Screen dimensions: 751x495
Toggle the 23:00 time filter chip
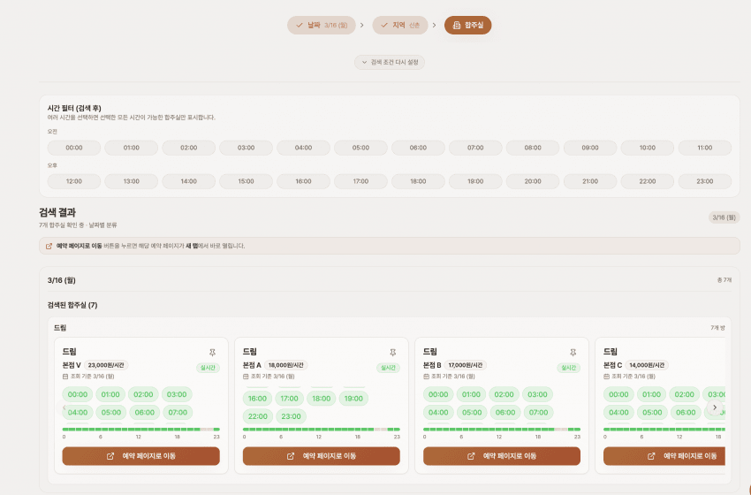pyautogui.click(x=704, y=181)
